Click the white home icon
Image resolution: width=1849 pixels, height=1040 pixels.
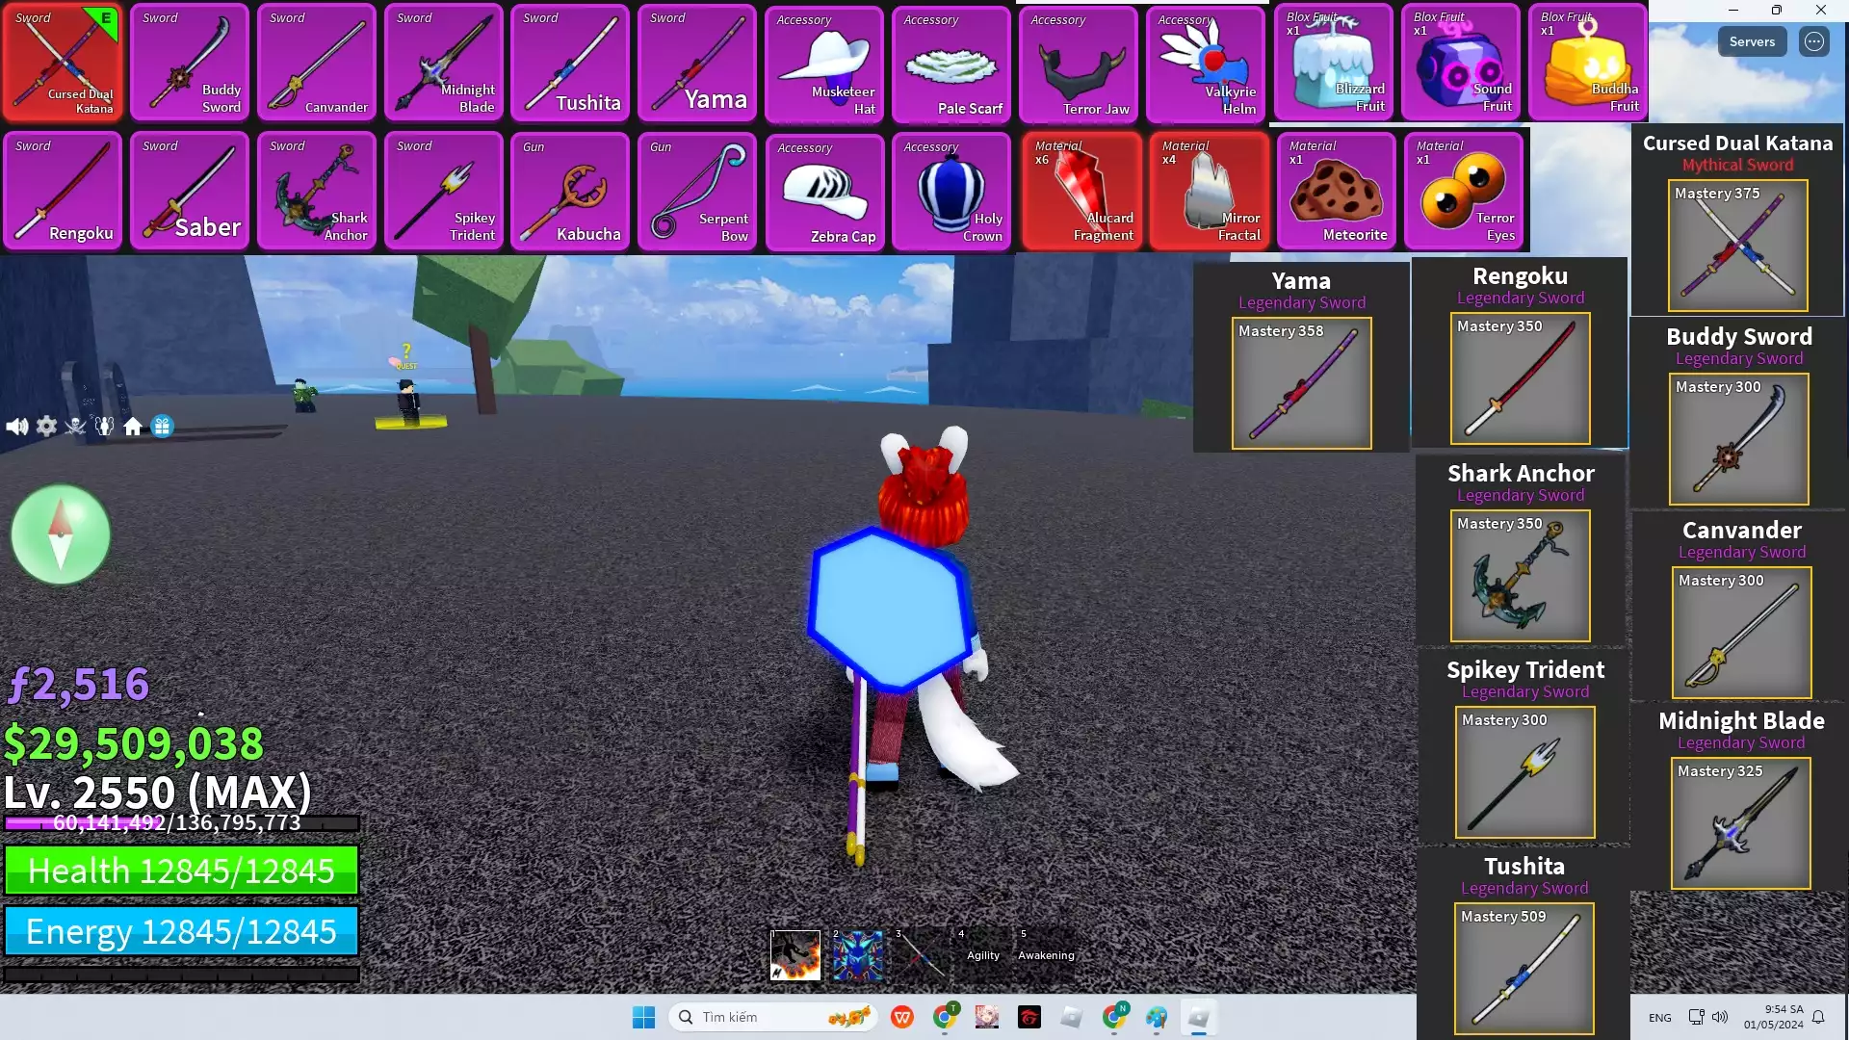(x=133, y=427)
